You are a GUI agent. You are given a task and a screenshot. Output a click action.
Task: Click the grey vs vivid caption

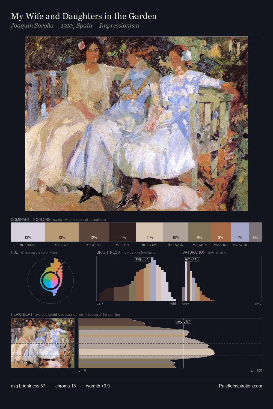click(x=217, y=252)
